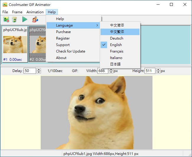The width and height of the screenshot is (192, 157).
Task: Click the support people toolbar icon
Action: (35, 19)
